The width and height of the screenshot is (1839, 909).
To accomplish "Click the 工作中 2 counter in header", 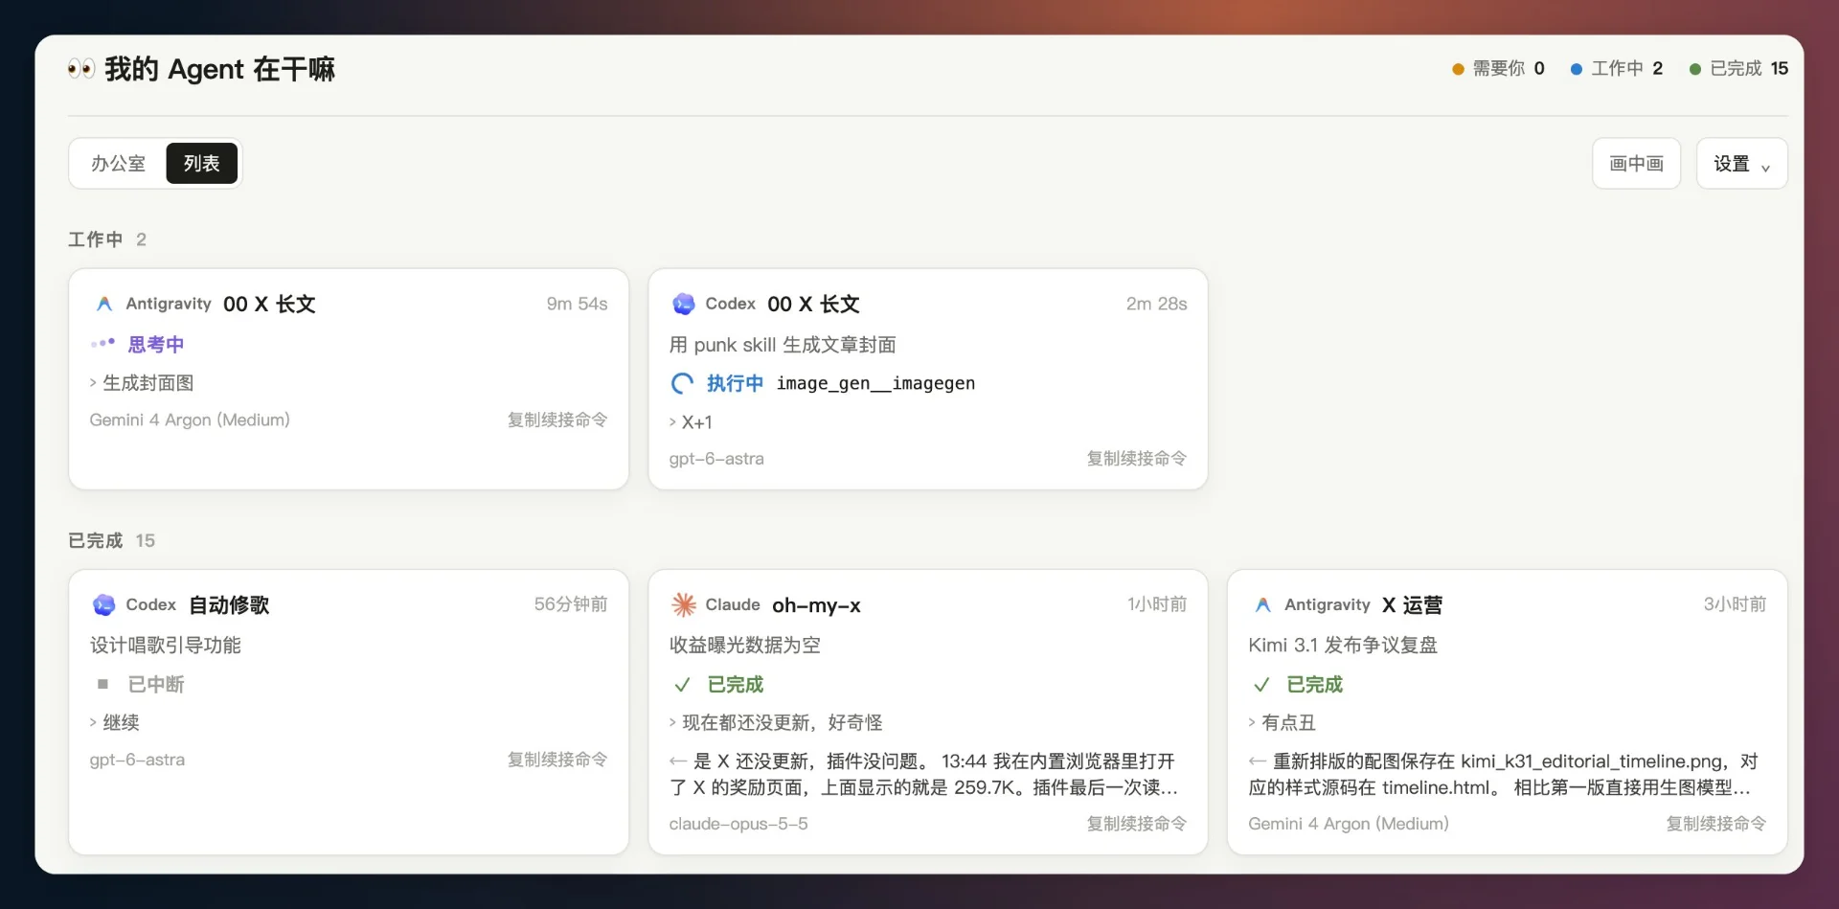I will (x=1617, y=69).
